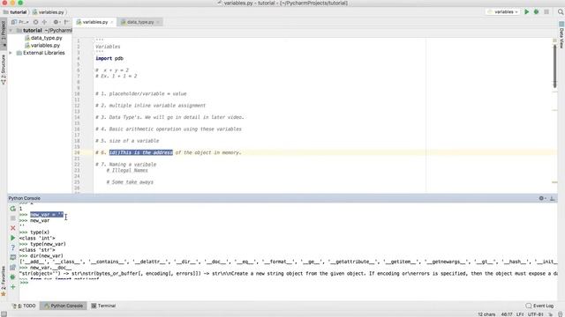This screenshot has width=565, height=317.
Task: Click the gray stop square in top toolbar
Action: point(546,11)
